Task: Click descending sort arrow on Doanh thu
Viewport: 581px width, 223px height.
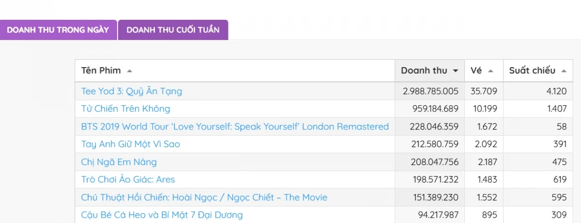Action: (x=455, y=71)
